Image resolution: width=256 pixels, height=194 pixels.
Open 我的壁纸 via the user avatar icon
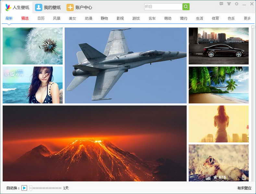39,7
